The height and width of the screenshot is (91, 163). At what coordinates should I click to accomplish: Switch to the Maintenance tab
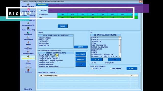point(42,5)
